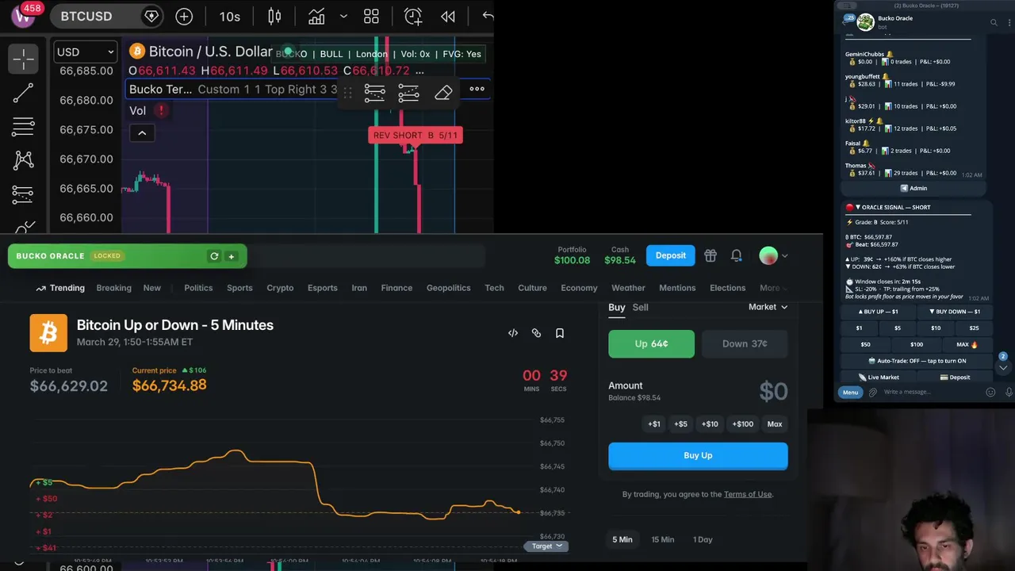The image size is (1015, 571).
Task: Toggle Auto-Trade on in Bucko Oracle
Action: tap(921, 361)
